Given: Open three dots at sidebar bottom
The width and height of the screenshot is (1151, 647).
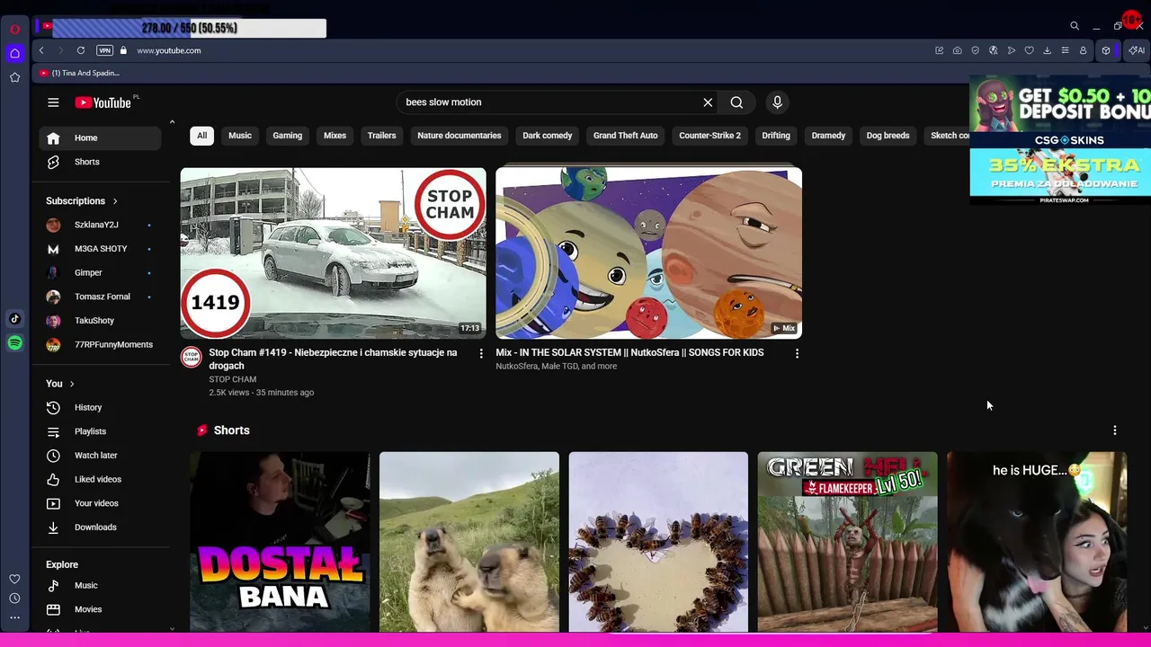Looking at the screenshot, I should point(14,617).
